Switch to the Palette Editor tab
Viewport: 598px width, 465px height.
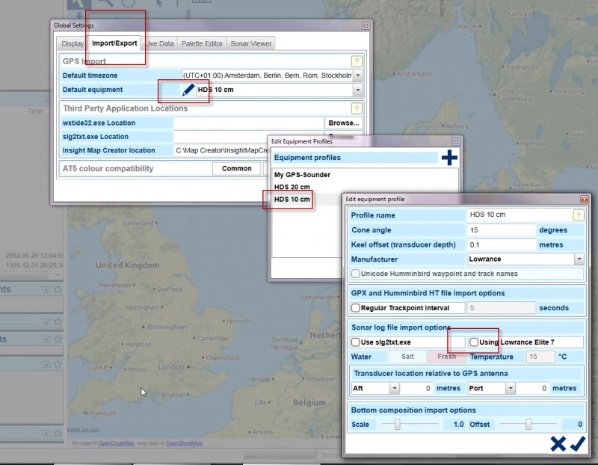coord(202,44)
